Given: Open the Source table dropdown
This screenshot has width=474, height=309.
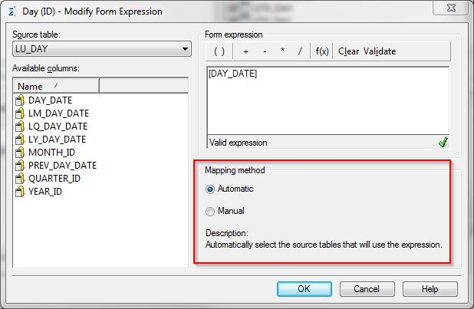Looking at the screenshot, I should (x=185, y=50).
